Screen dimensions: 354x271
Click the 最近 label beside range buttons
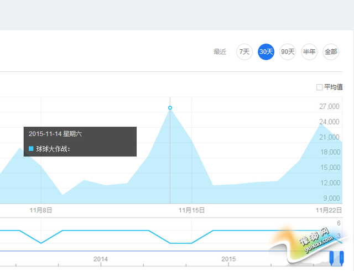click(220, 52)
